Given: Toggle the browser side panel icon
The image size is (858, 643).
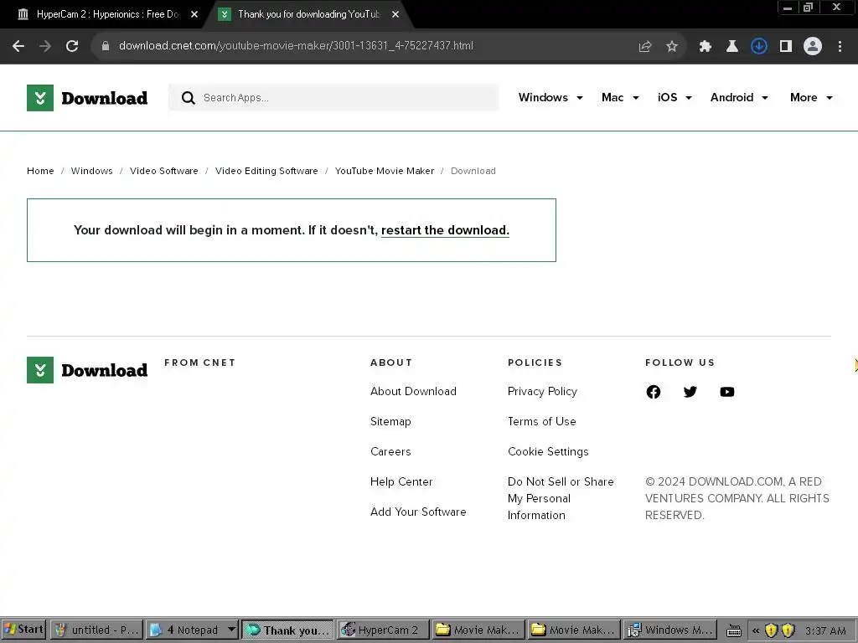Looking at the screenshot, I should tap(786, 47).
